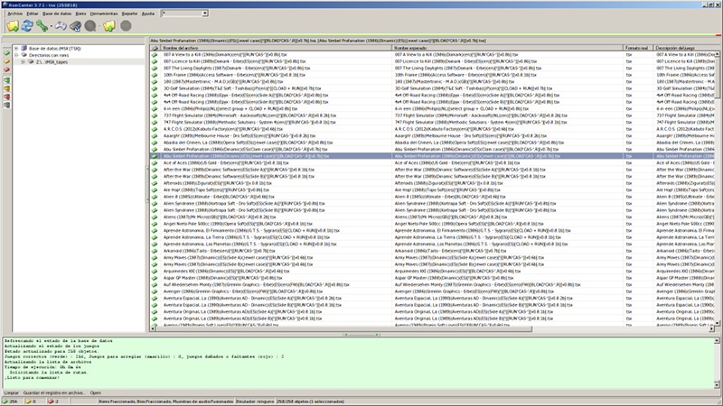Click the green icon of 007 A View to a Kill row

point(155,54)
